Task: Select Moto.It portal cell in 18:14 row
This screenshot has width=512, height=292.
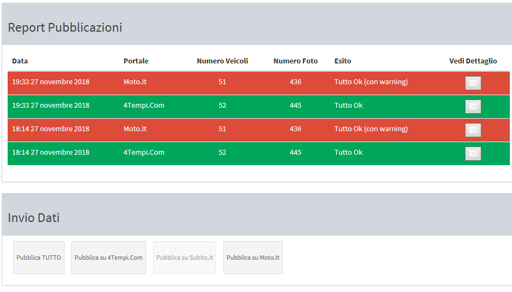Action: pos(135,129)
